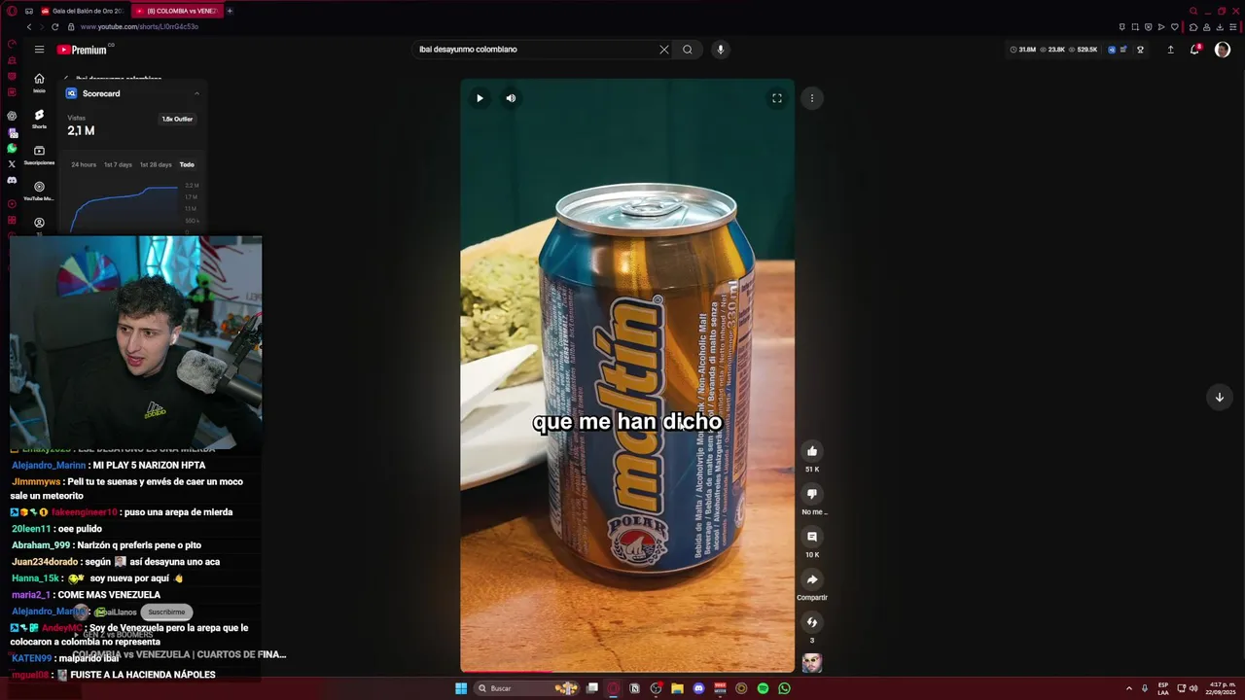Image resolution: width=1245 pixels, height=700 pixels.
Task: Enter fullscreen mode on the Short
Action: point(777,98)
